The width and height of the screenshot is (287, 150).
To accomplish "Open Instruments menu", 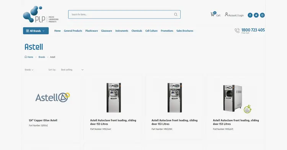I will coord(122,31).
